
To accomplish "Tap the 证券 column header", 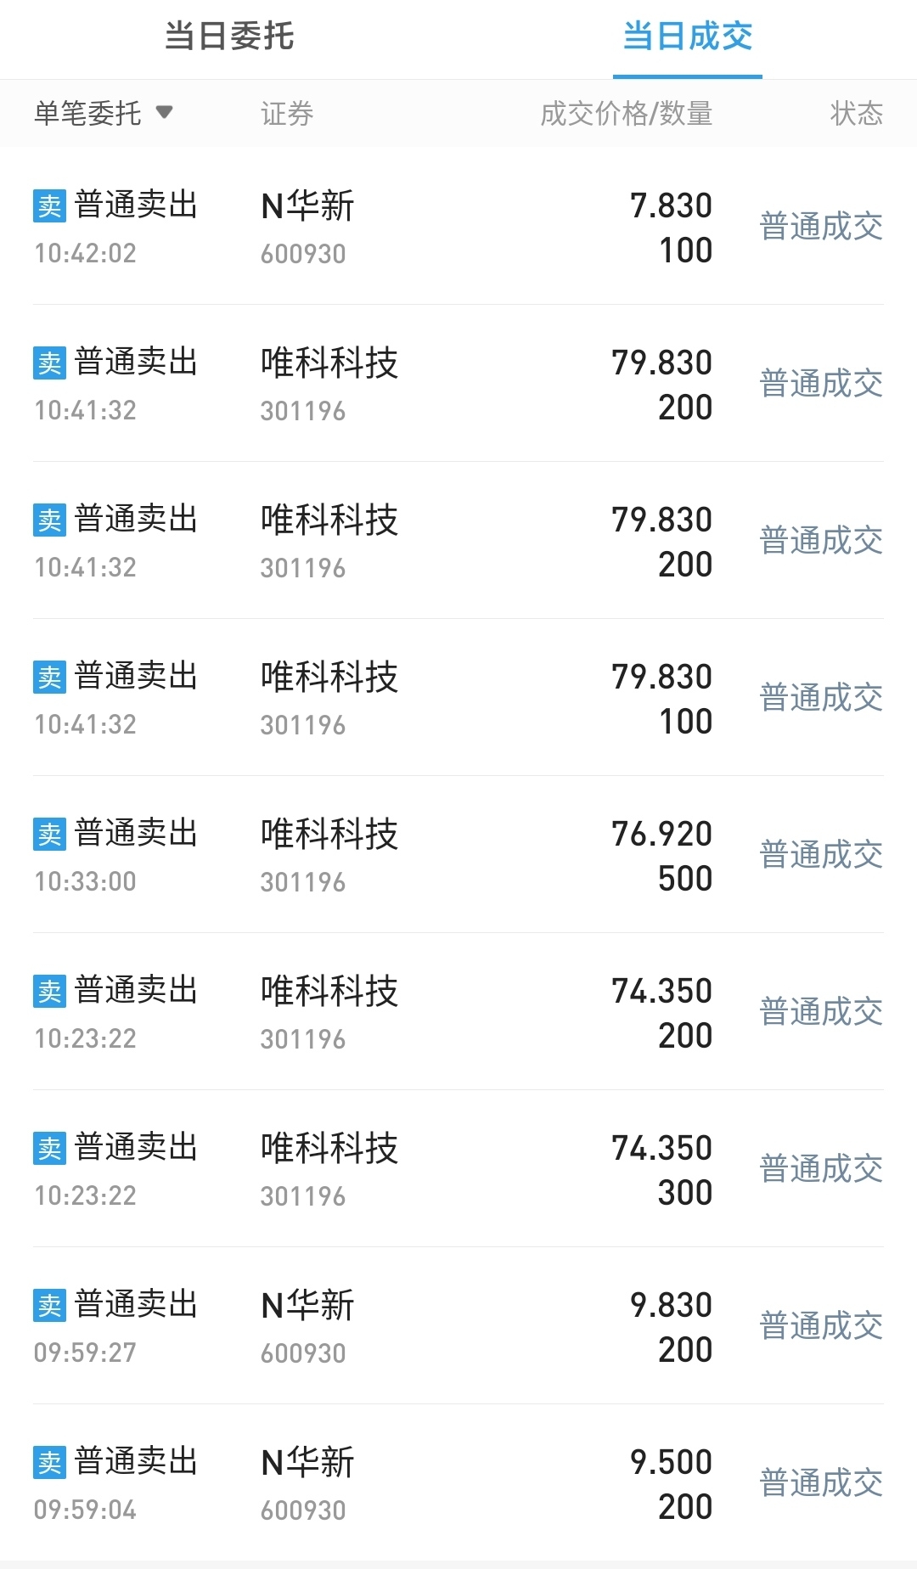I will (x=287, y=113).
